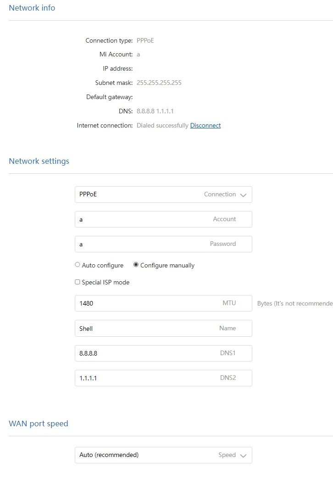Expand the Connection dropdown chevron
This screenshot has height=479, width=333.
click(x=243, y=194)
